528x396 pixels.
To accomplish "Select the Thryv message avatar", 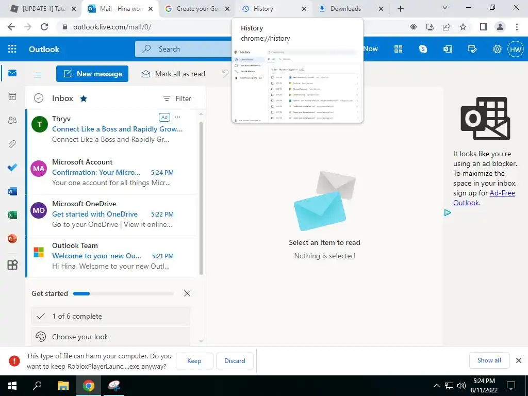I will [39, 124].
